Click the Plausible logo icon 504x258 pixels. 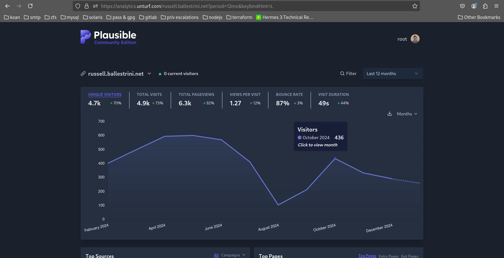tap(86, 37)
